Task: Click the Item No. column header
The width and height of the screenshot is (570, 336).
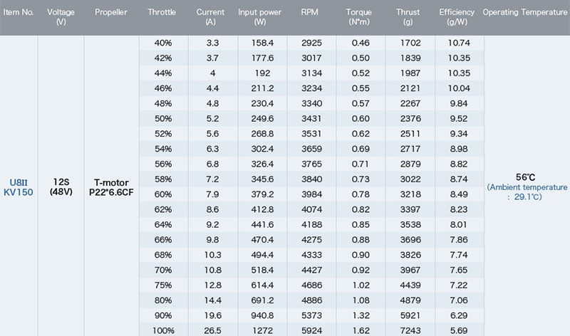Action: pos(18,13)
